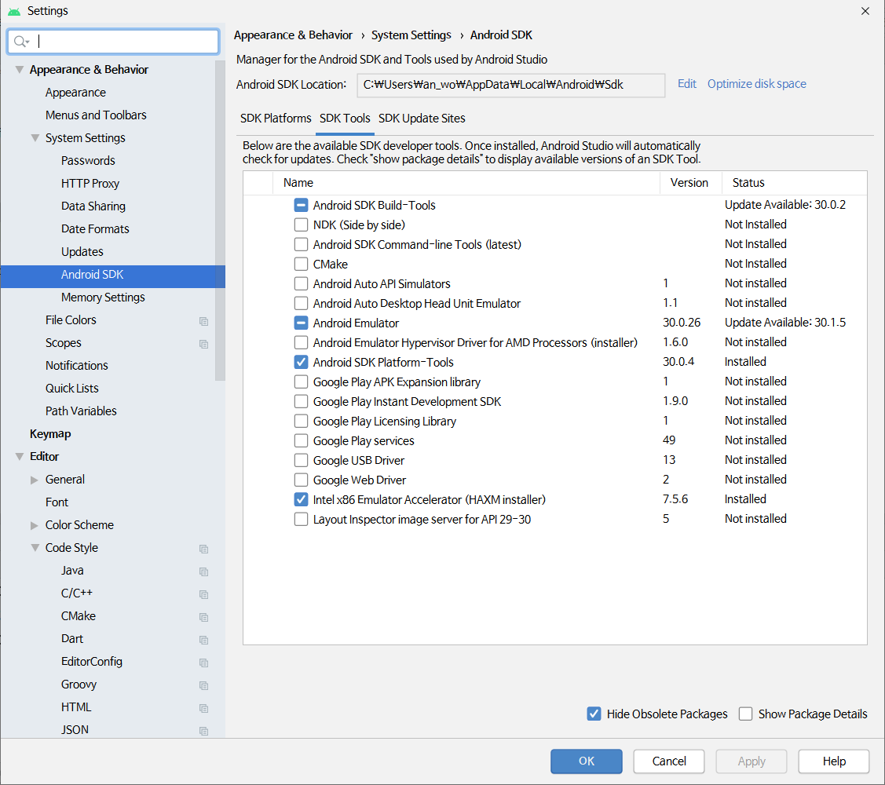Click project-level icon next to Java

click(203, 571)
